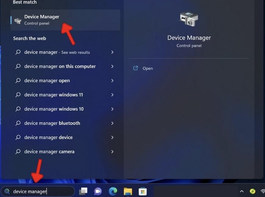Select 'device manager device' suggestion
This screenshot has width=265, height=197.
coord(48,137)
